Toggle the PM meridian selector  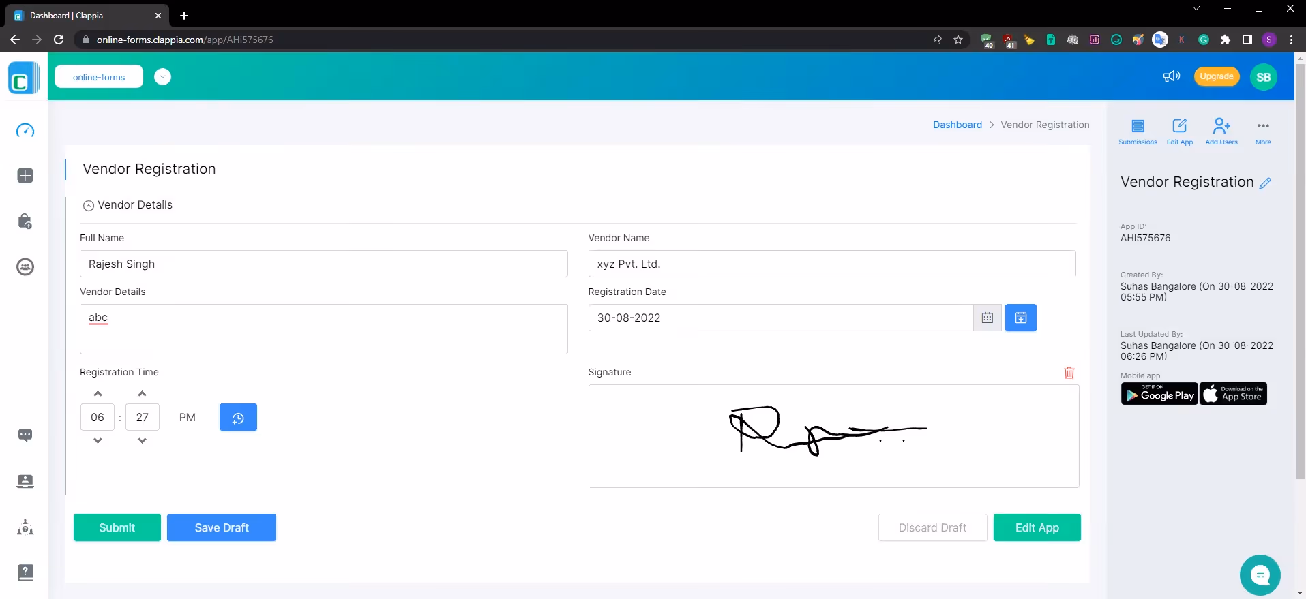coord(188,417)
